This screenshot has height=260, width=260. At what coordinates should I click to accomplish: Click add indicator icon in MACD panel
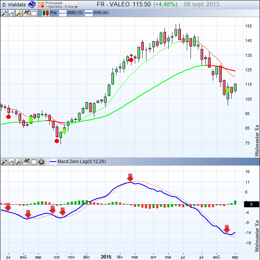click(12, 162)
